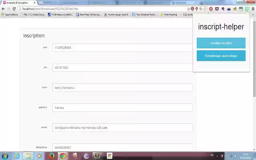Click the cin input field

(x=122, y=68)
